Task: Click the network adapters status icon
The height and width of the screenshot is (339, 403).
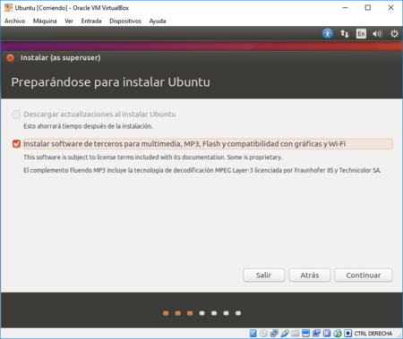Action: [x=274, y=333]
